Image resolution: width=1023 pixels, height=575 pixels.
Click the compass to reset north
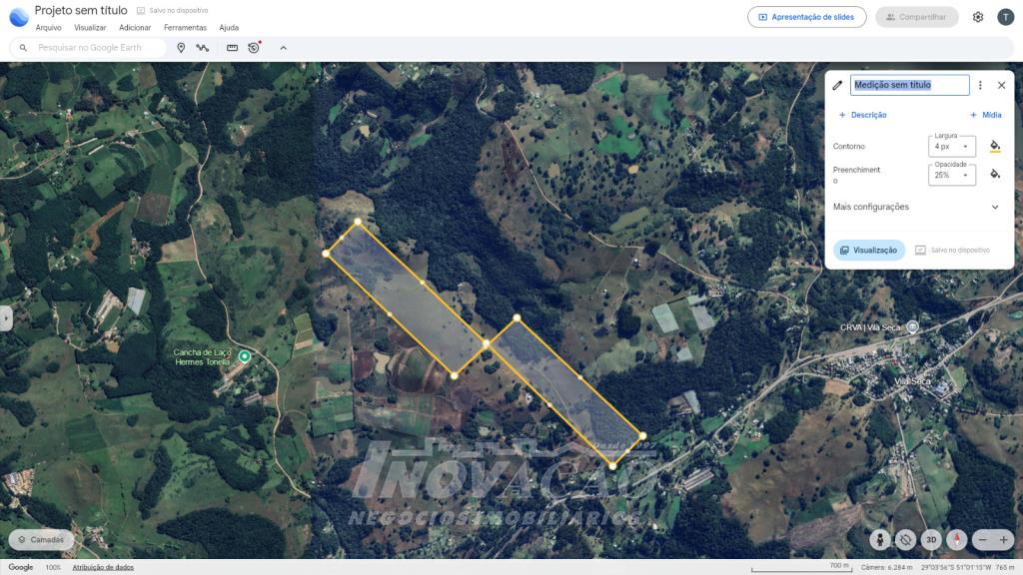click(x=957, y=540)
